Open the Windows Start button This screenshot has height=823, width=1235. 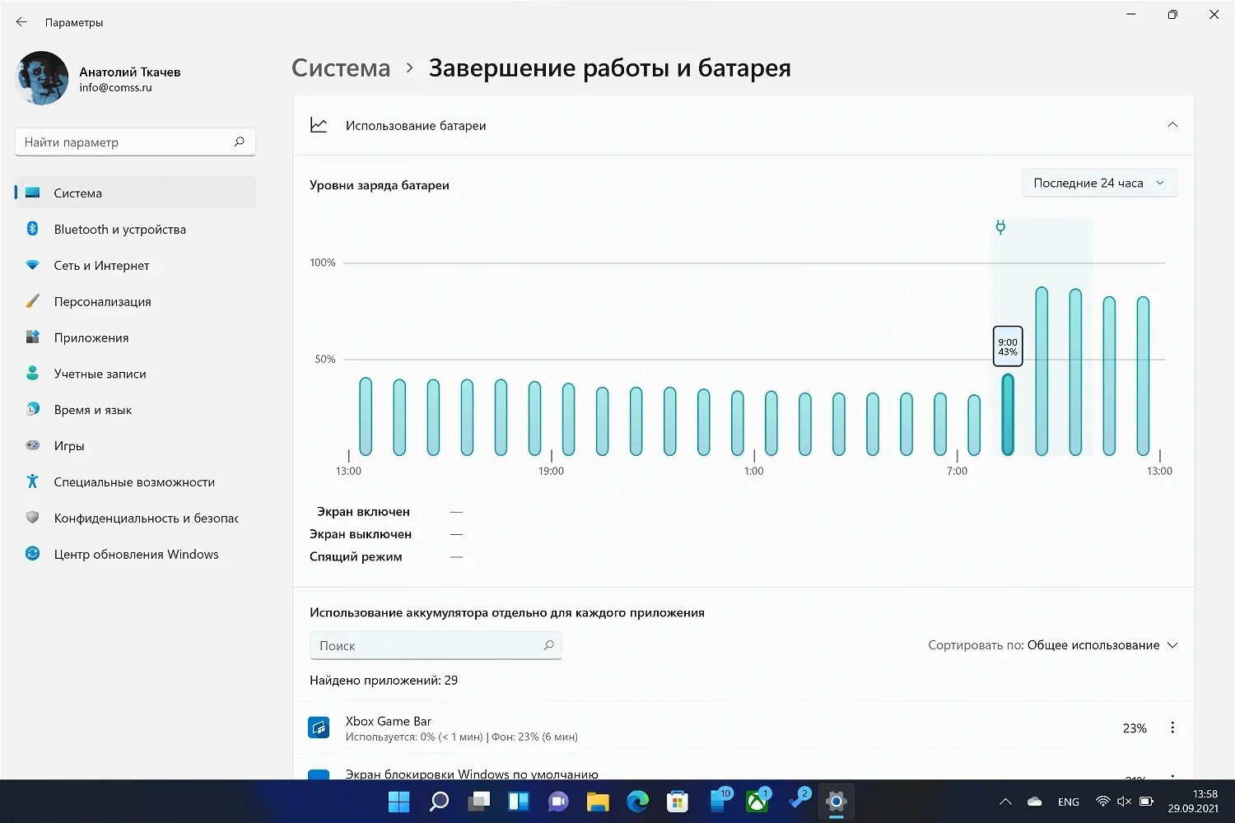[399, 801]
